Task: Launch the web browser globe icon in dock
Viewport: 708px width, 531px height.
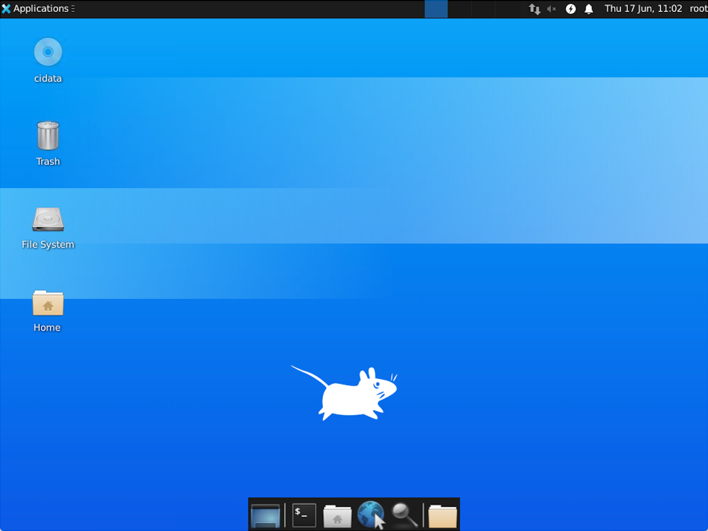Action: click(x=371, y=515)
